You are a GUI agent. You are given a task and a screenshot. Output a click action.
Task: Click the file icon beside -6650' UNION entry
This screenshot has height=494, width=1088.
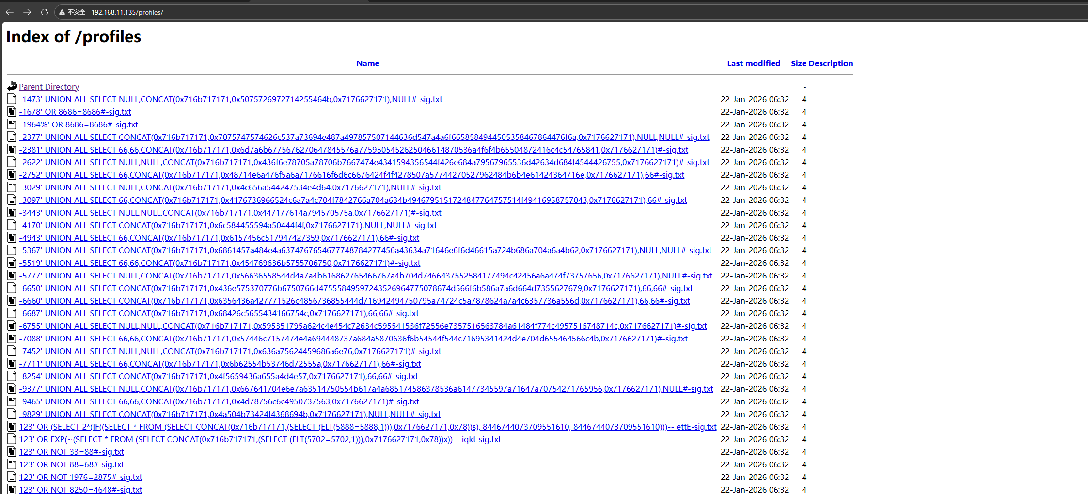click(12, 288)
